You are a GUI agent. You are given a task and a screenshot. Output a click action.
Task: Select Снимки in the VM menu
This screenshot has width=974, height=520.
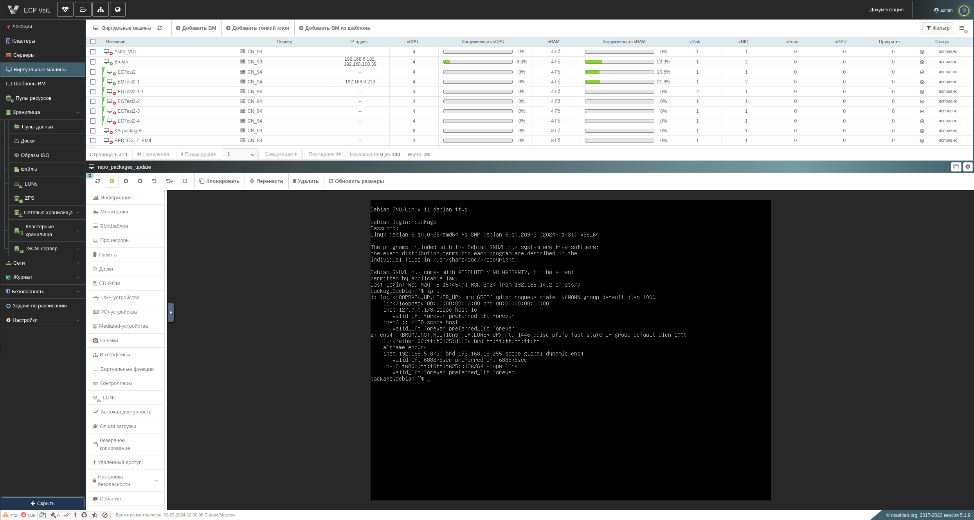125,341
